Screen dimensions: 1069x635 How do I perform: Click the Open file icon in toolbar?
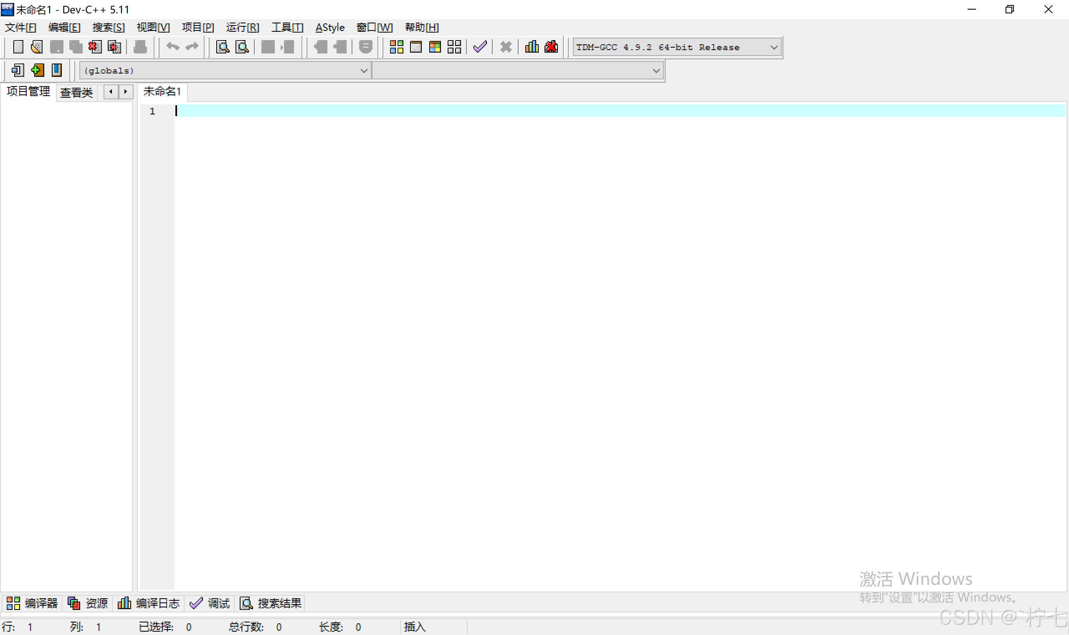[x=37, y=47]
